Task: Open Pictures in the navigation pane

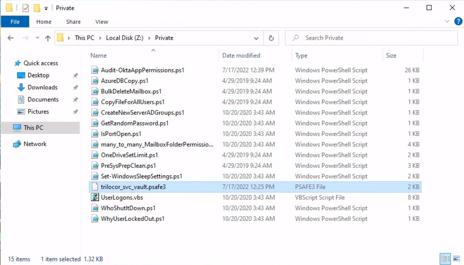Action: (x=38, y=111)
